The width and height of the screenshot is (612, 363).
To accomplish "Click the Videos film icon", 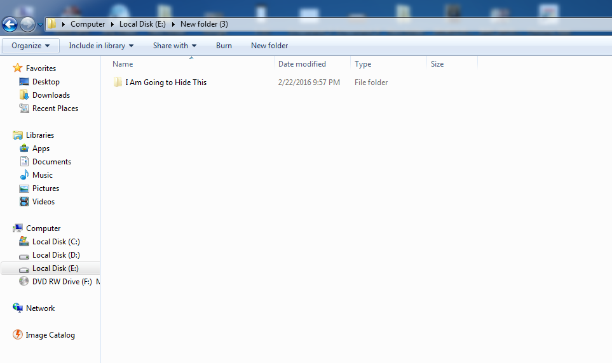I will [24, 202].
